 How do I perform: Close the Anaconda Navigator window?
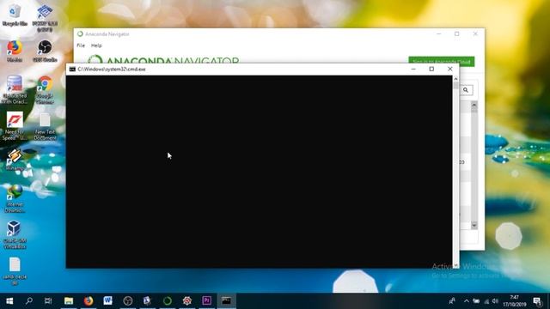pyautogui.click(x=475, y=34)
